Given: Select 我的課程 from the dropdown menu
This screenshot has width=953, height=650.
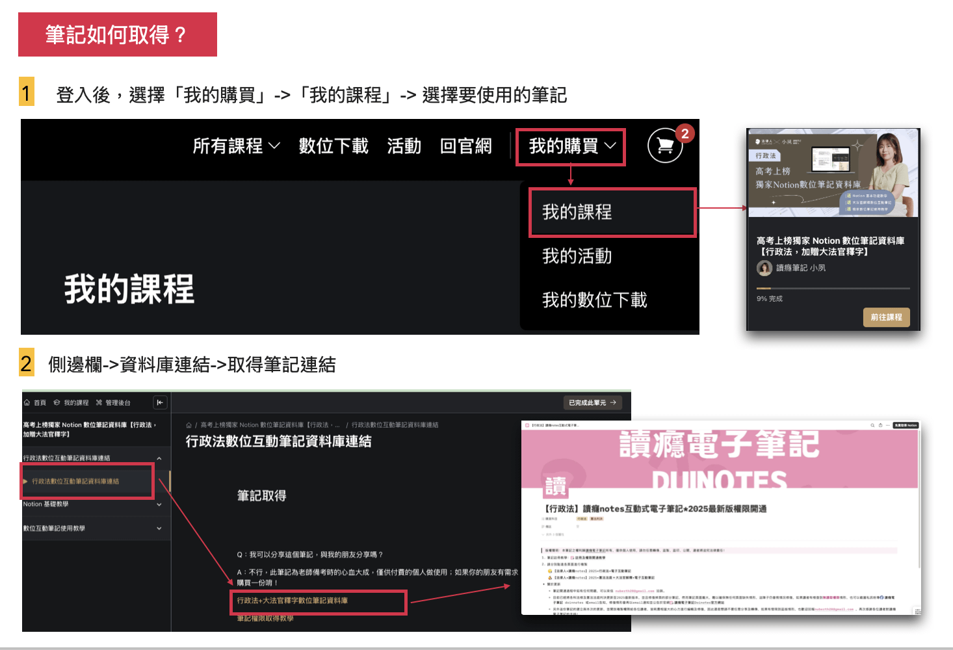Looking at the screenshot, I should pyautogui.click(x=577, y=212).
